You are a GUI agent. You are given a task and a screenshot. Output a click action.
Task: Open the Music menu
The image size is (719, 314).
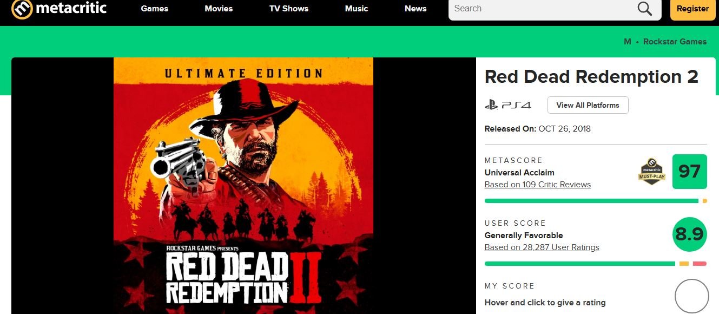tap(357, 9)
